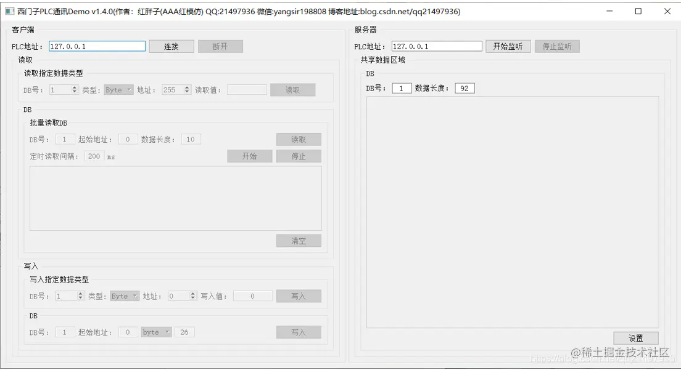Click 写入 in the 写入指定数据类型 section
This screenshot has width=681, height=370.
[x=299, y=296]
